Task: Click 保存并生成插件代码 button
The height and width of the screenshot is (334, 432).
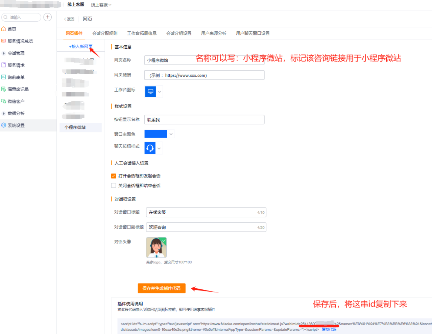Action: pyautogui.click(x=162, y=288)
